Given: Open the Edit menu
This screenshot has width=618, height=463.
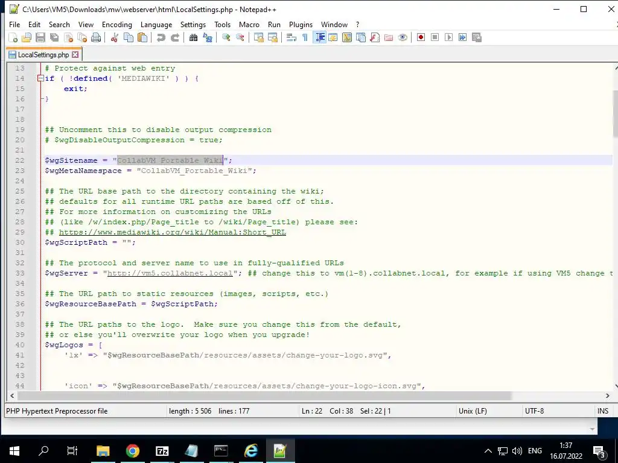Looking at the screenshot, I should [x=34, y=24].
